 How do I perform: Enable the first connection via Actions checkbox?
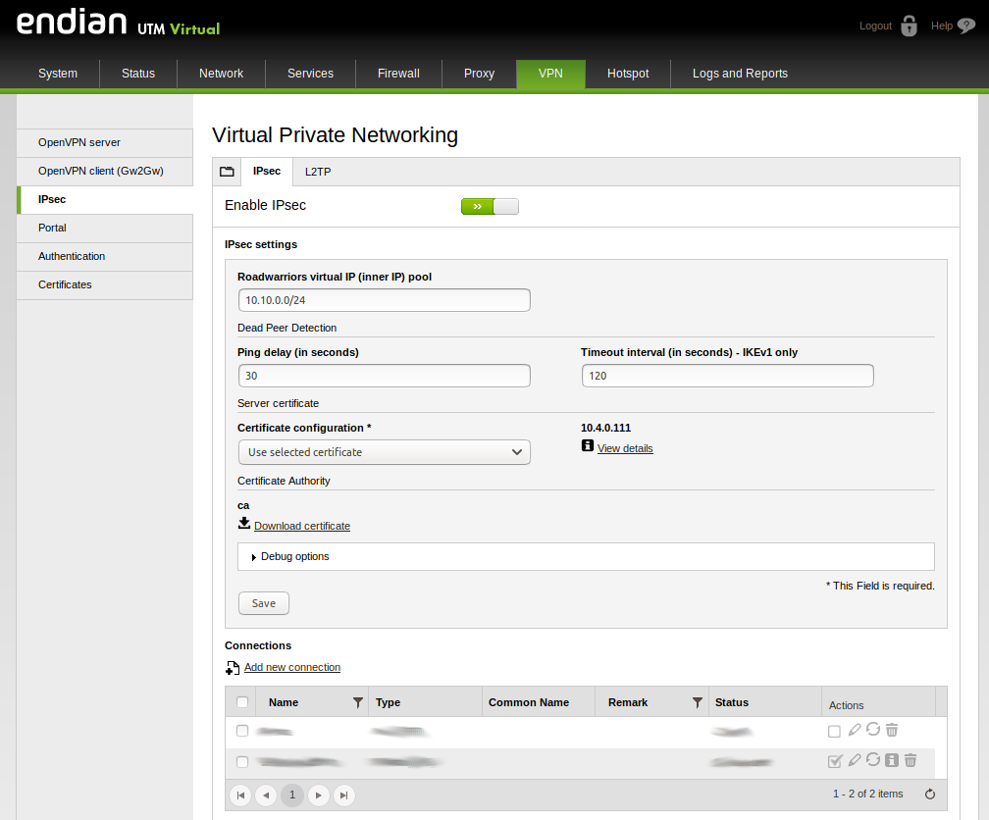coord(834,731)
